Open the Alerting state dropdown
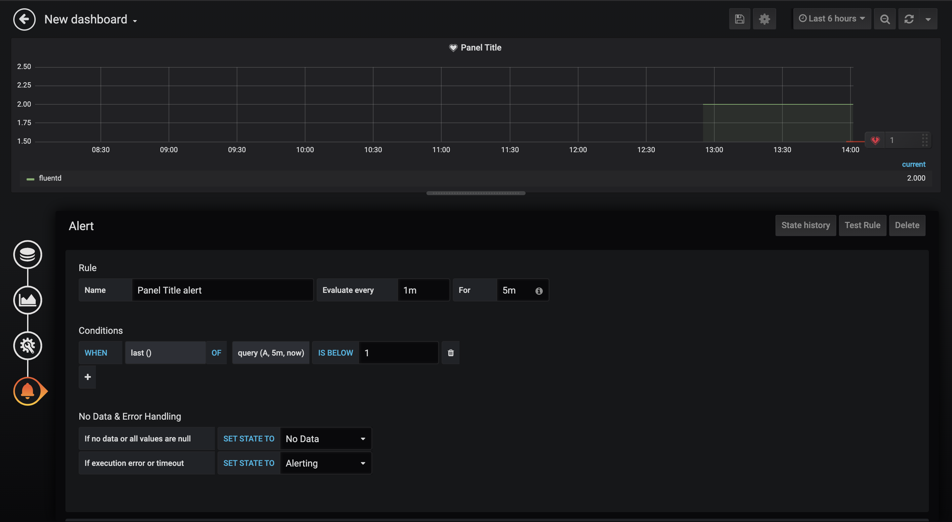 [x=326, y=463]
